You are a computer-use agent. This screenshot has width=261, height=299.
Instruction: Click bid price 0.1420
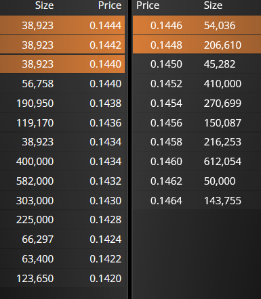106,278
